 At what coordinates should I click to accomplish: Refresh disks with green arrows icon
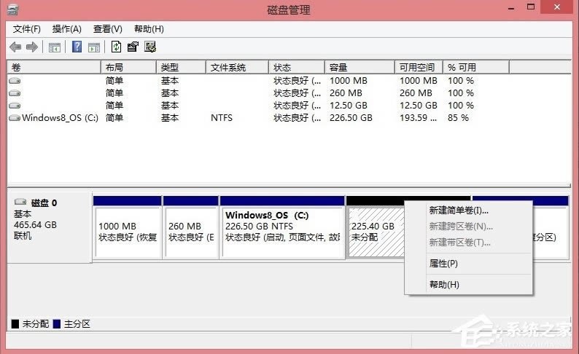(116, 47)
